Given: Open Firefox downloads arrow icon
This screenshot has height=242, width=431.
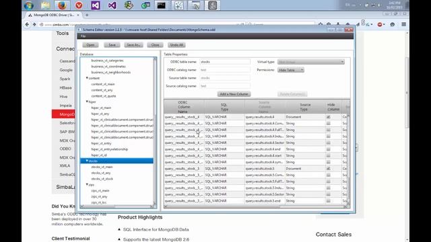Looking at the screenshot, I should (338, 24).
